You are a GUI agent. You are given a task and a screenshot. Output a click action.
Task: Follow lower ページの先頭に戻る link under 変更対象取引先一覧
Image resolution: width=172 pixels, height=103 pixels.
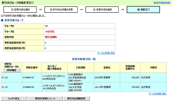pos(157,94)
